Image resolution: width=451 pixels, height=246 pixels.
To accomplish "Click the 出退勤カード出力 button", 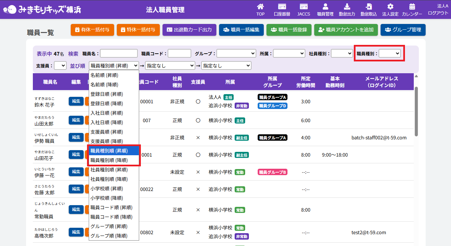I will point(189,30).
